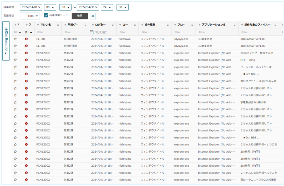The image size is (284, 186).
Task: Open the Filt dropdown under the star column
Action: [x=17, y=32]
